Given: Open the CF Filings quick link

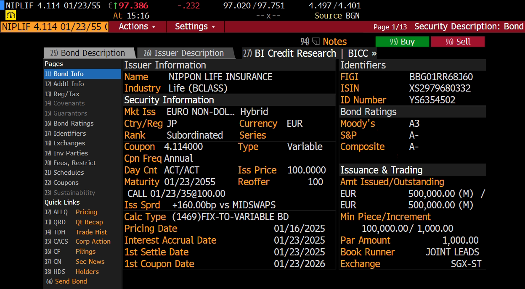Looking at the screenshot, I should coord(70,252).
